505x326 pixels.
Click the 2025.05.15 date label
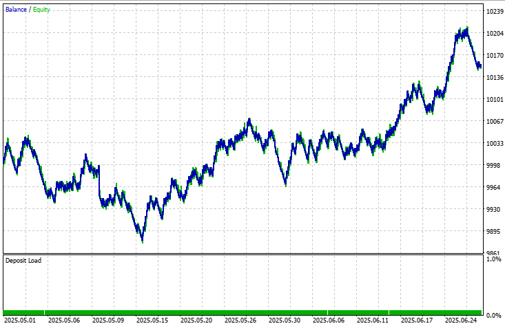pyautogui.click(x=152, y=320)
